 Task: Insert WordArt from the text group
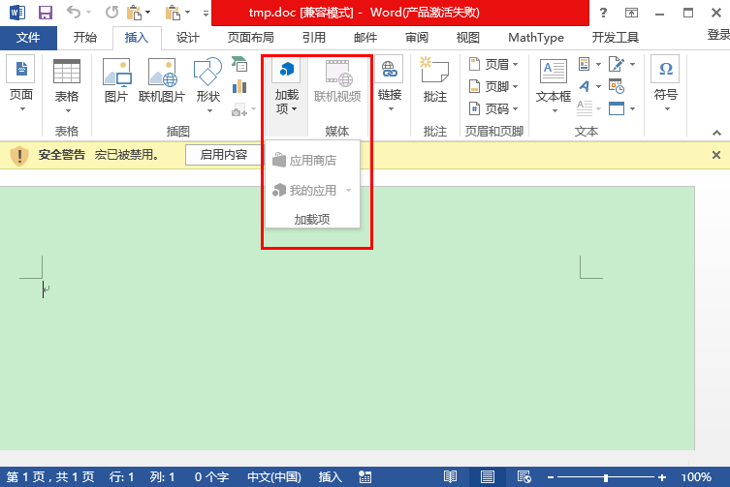coord(585,86)
